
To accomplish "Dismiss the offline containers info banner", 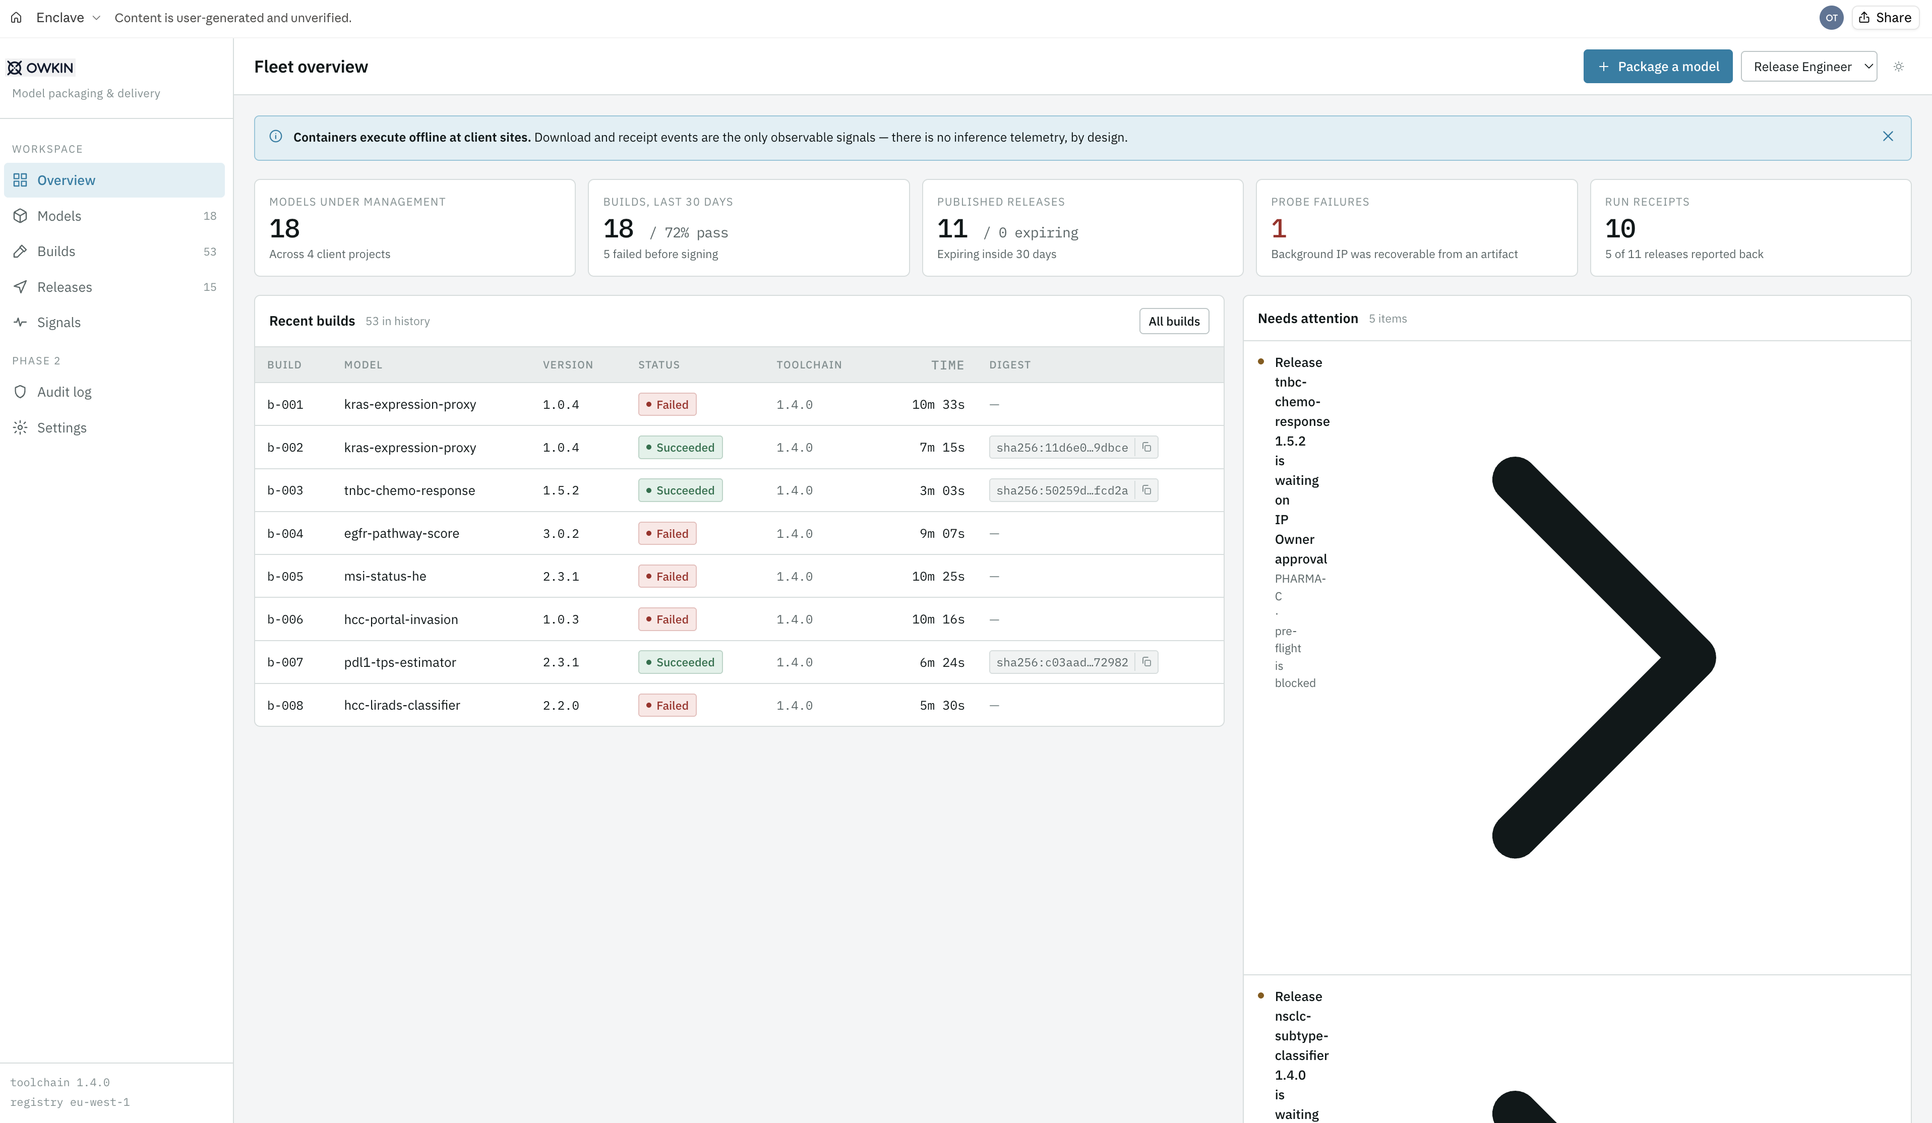I will (x=1888, y=137).
